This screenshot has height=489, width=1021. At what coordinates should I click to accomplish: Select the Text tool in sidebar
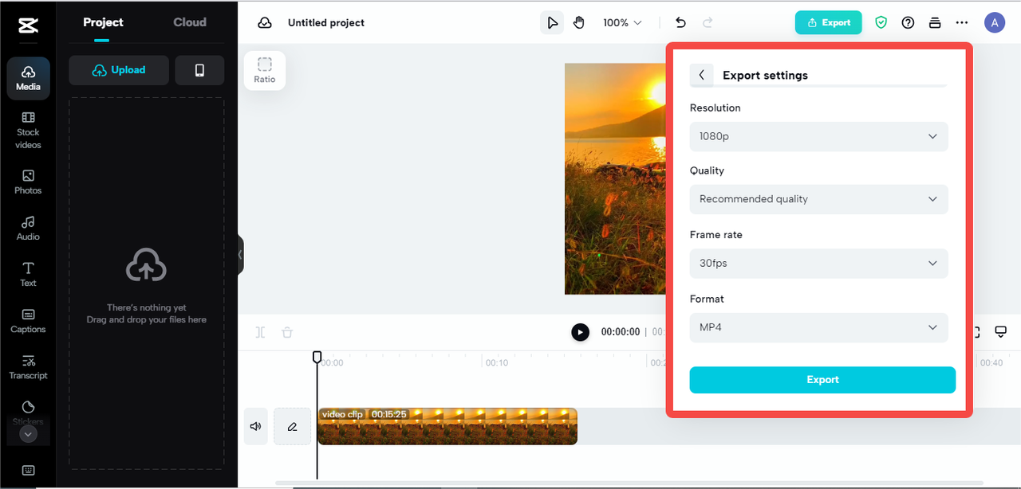point(28,274)
